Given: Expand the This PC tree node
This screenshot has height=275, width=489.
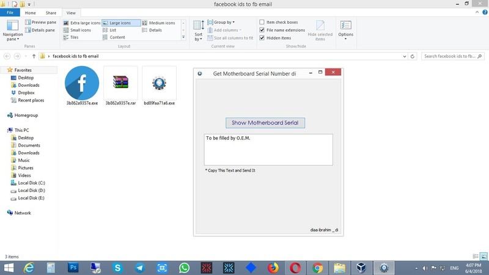Looking at the screenshot, I should [x=5, y=130].
